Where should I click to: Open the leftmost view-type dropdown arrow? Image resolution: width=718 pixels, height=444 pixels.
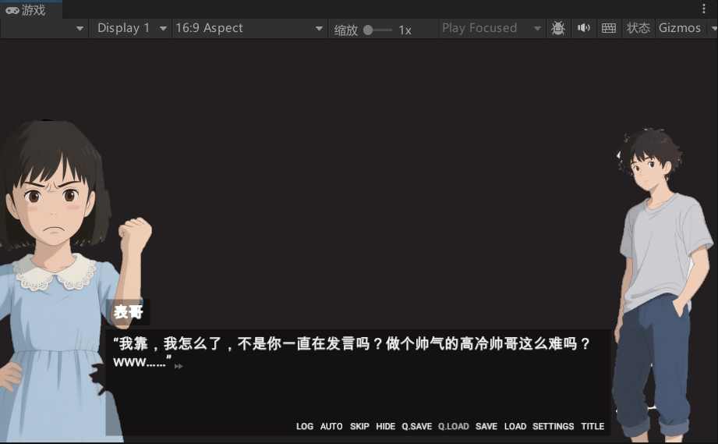[80, 28]
